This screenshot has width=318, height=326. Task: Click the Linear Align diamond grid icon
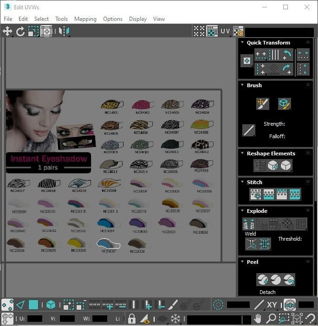(x=274, y=69)
